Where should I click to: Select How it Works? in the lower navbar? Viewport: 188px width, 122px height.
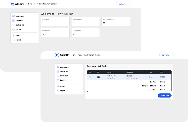tap(89, 55)
